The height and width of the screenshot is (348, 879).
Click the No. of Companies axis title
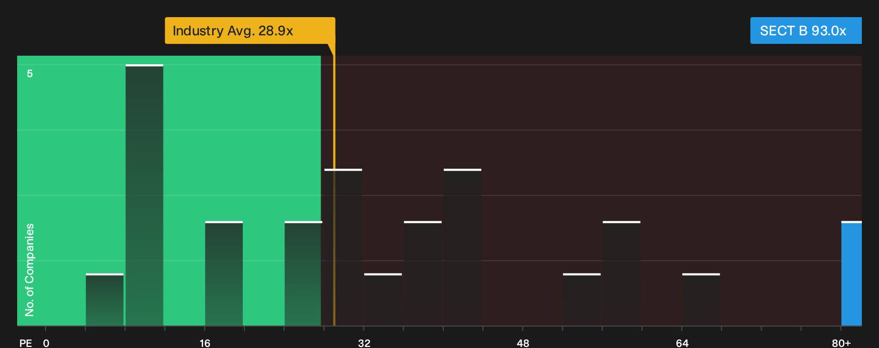pyautogui.click(x=29, y=270)
